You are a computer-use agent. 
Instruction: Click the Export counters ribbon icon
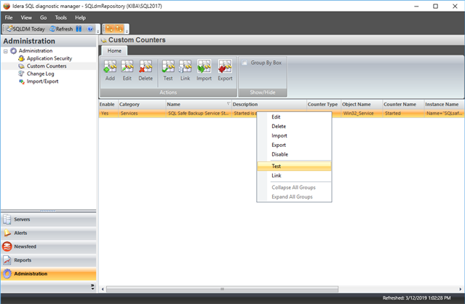tap(225, 67)
